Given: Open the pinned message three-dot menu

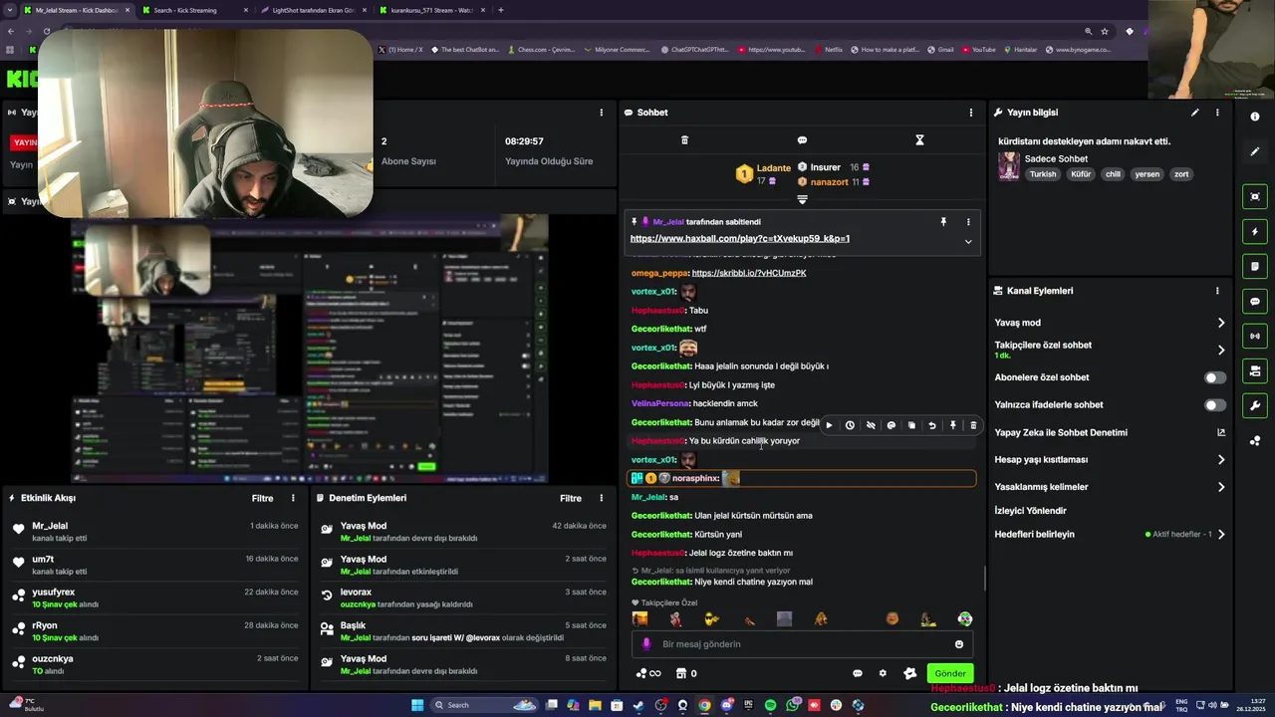Looking at the screenshot, I should click(968, 222).
